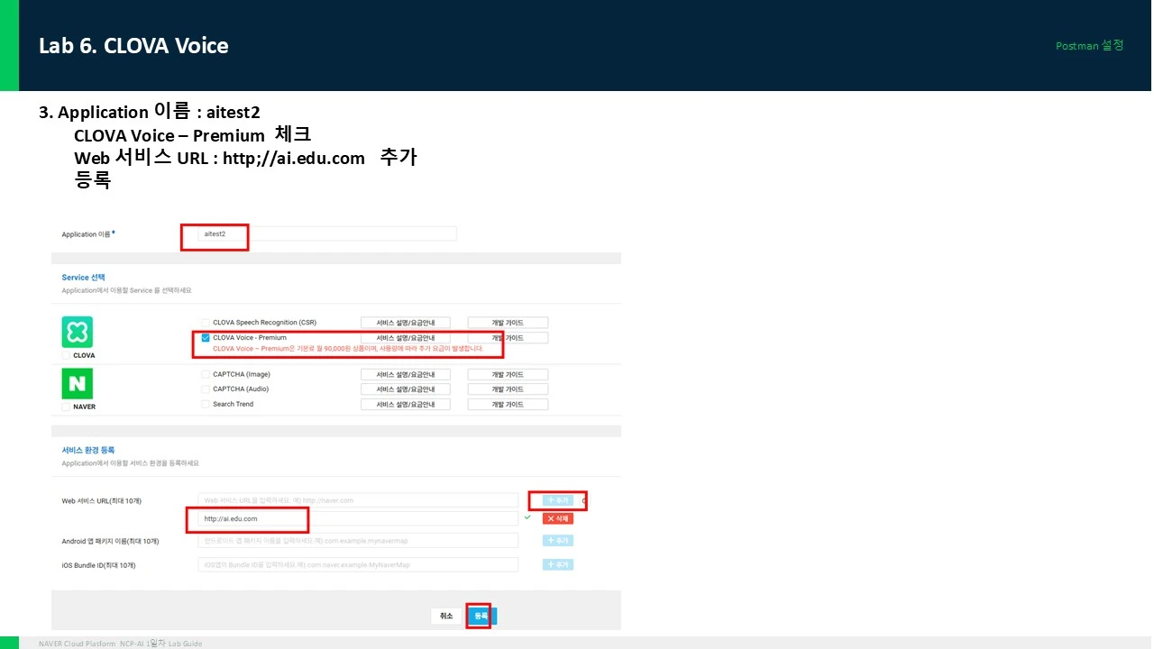
Task: Open 개발 가이드 for Search Trend
Action: pyautogui.click(x=508, y=405)
